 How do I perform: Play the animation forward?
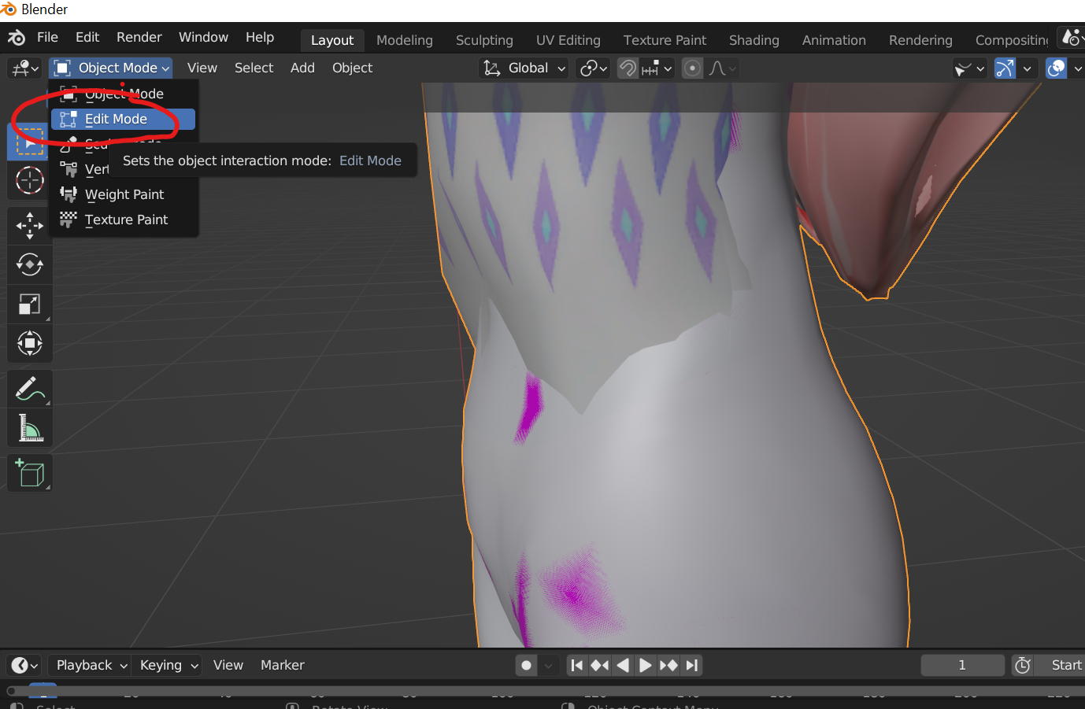645,666
